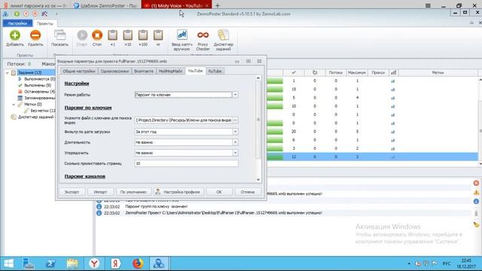This screenshot has width=482, height=271.
Task: Select Остановлены tree item
Action: coord(36,92)
